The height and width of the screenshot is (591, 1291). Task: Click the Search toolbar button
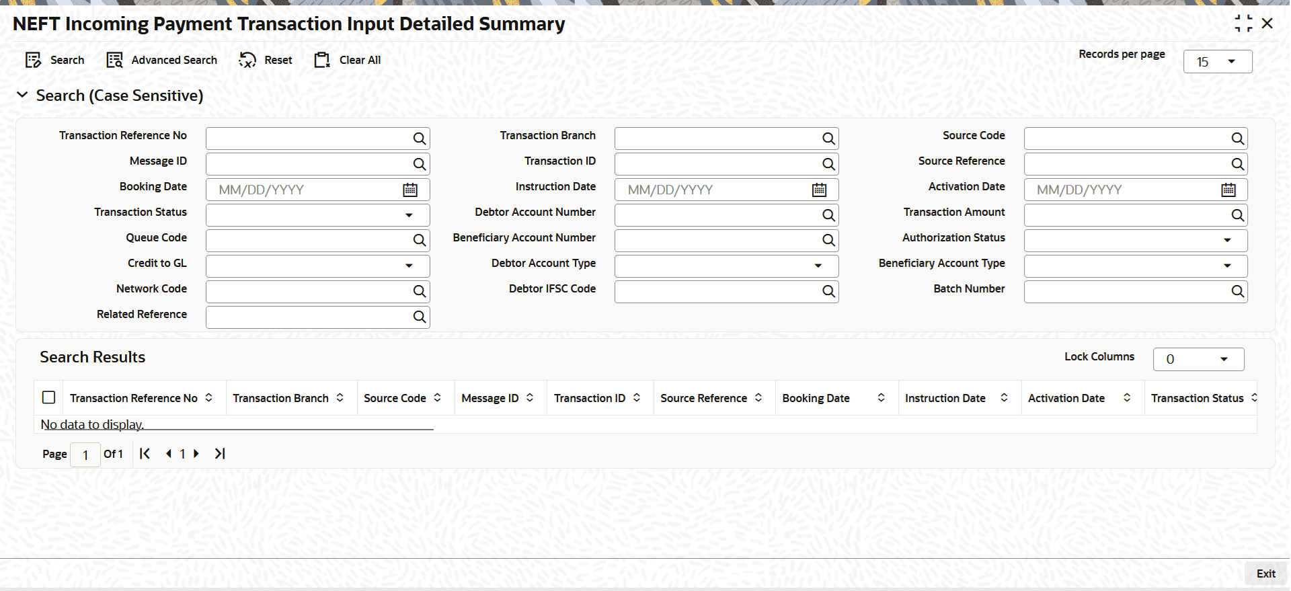click(54, 61)
